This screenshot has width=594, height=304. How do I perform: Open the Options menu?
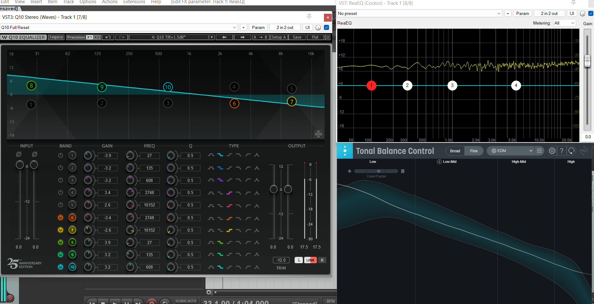click(x=88, y=2)
